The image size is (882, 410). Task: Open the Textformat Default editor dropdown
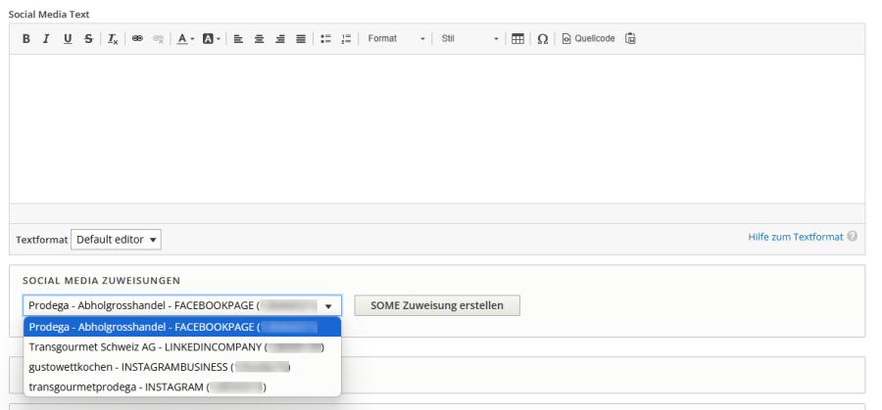coord(116,240)
